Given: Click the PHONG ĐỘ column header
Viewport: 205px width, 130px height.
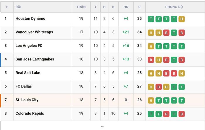Looking at the screenshot, I should point(174,7).
